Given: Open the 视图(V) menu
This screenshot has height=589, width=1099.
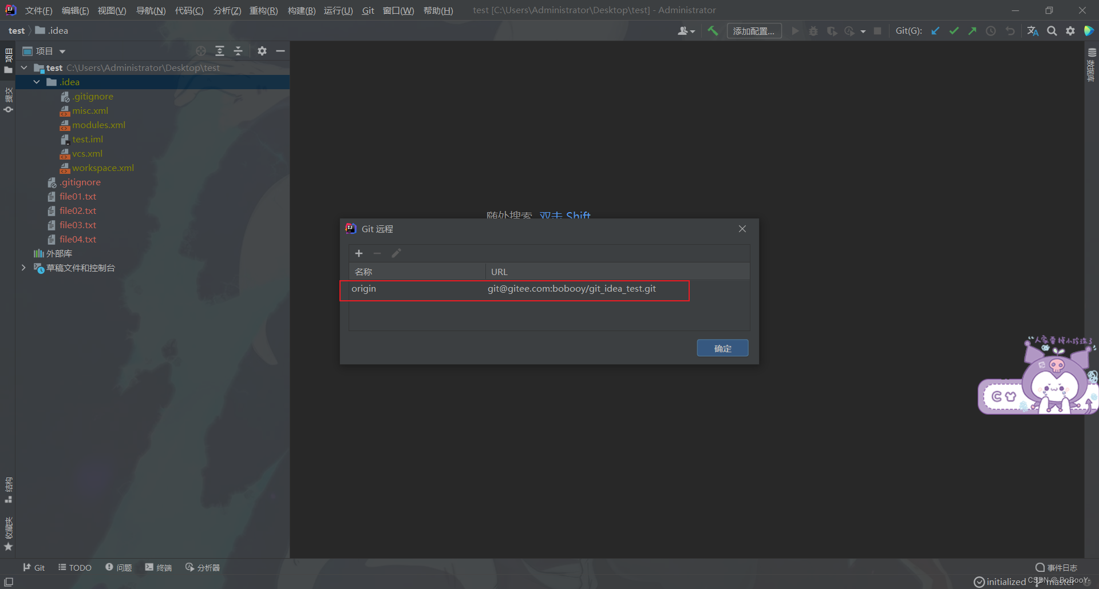Looking at the screenshot, I should pyautogui.click(x=112, y=10).
